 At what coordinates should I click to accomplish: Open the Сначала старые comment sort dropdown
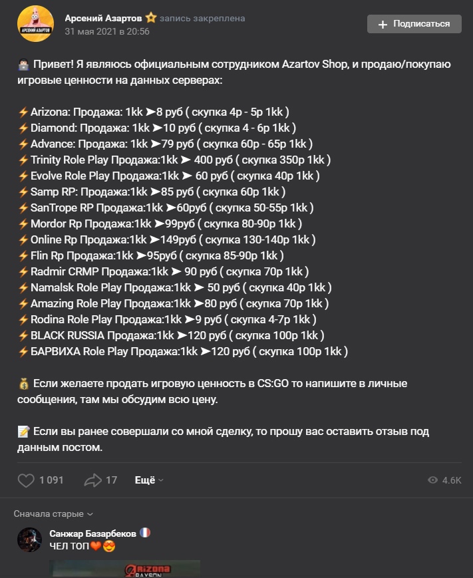pos(54,514)
